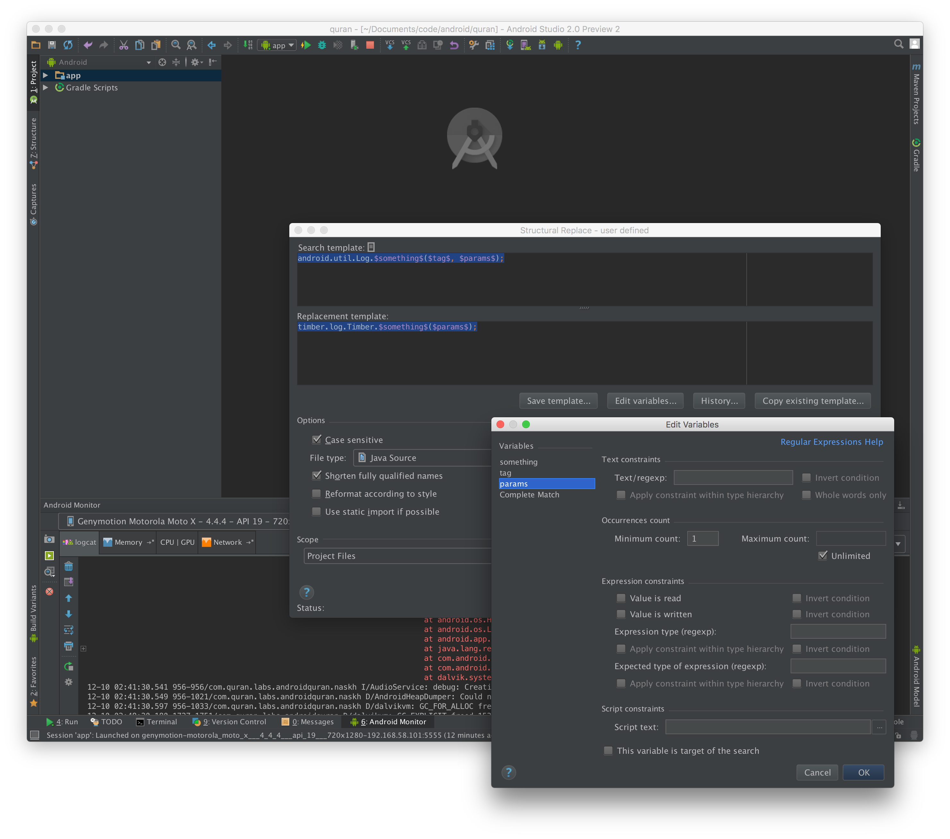This screenshot has height=839, width=950.
Task: Check Value is written checkbox
Action: (x=621, y=614)
